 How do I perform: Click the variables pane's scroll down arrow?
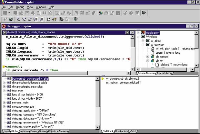[x=97, y=127]
